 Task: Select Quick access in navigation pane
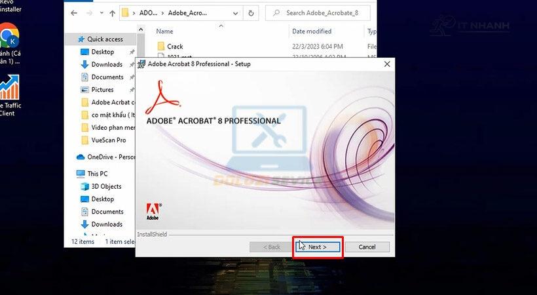pos(100,39)
